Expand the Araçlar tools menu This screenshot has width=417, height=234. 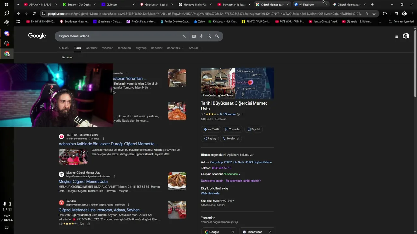coord(195,48)
